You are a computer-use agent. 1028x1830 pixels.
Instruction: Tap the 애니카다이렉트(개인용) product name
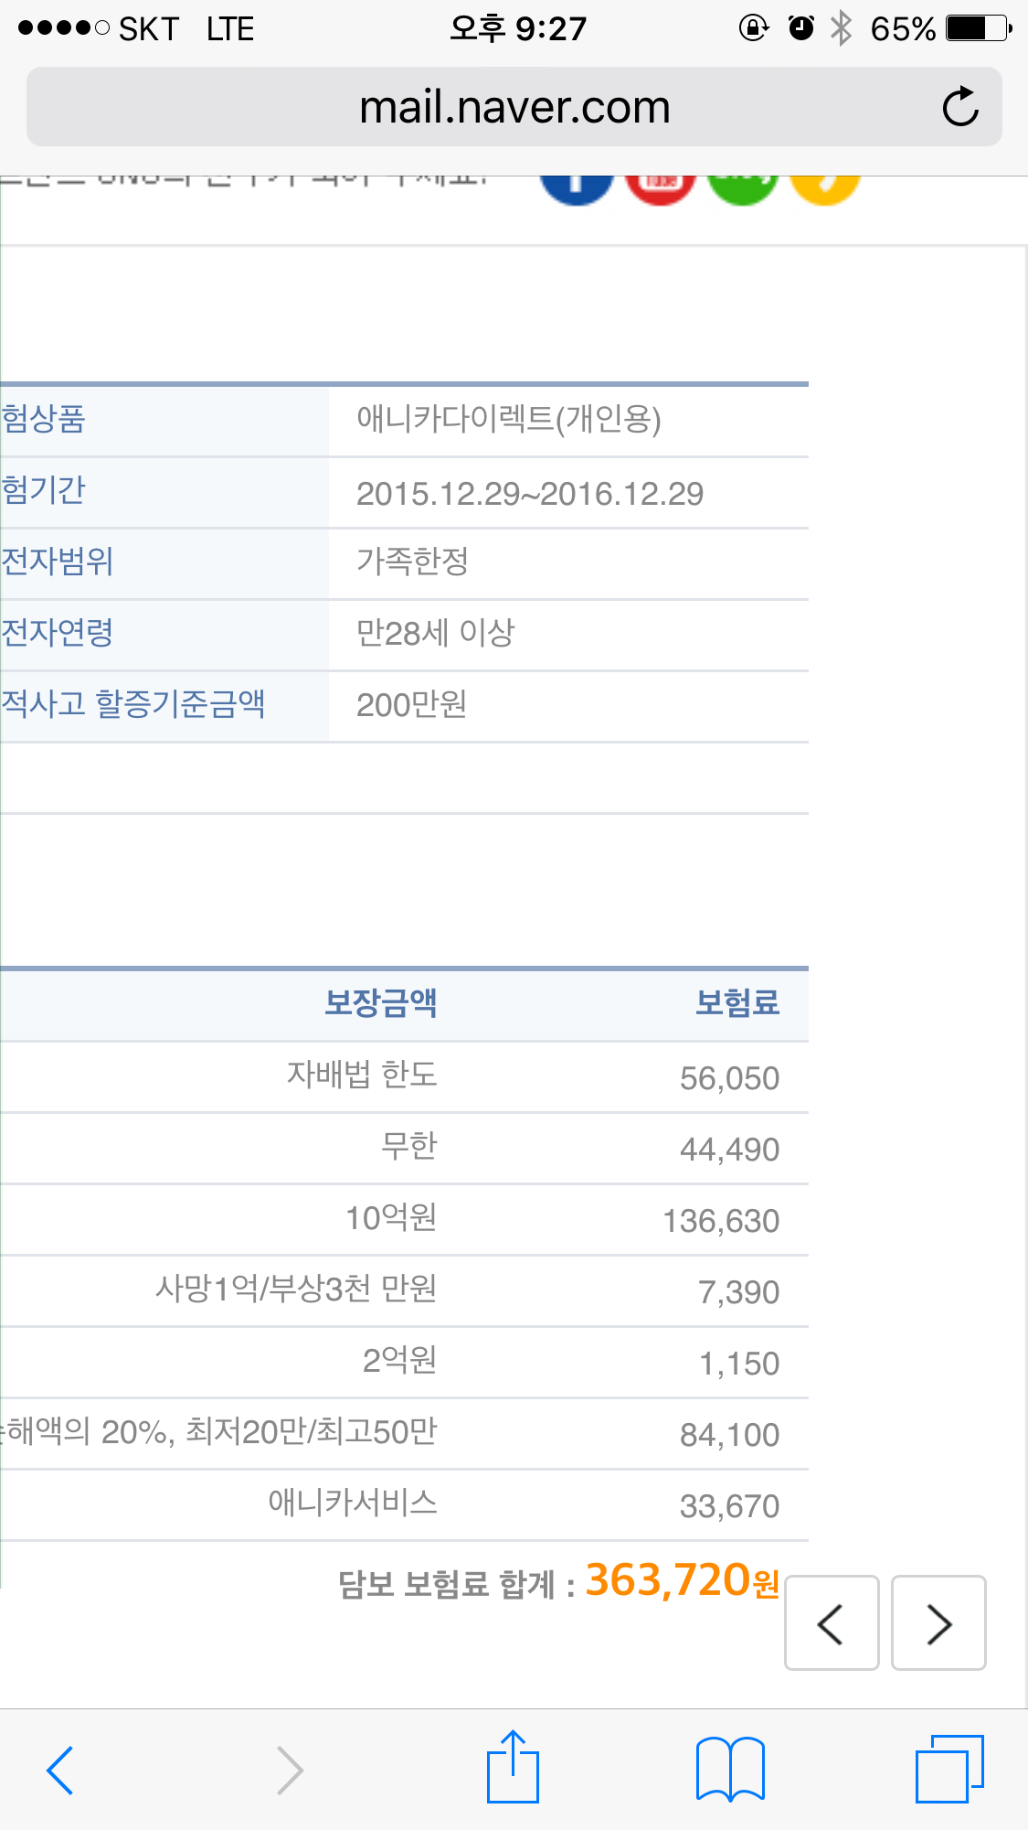[509, 420]
